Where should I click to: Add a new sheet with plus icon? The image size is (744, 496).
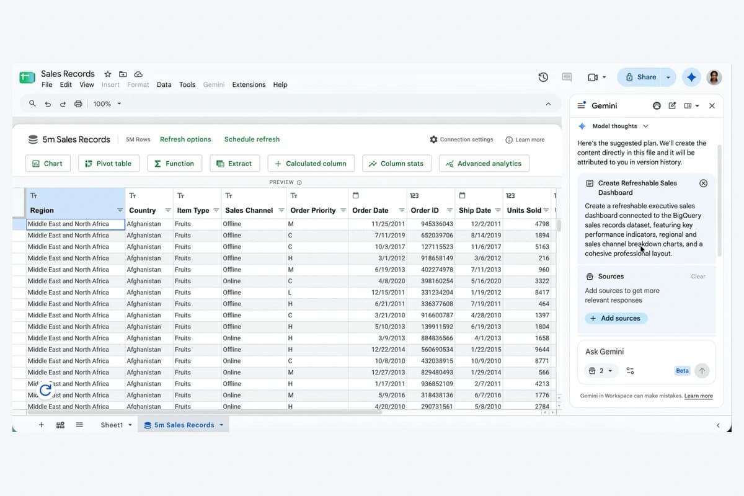point(42,425)
